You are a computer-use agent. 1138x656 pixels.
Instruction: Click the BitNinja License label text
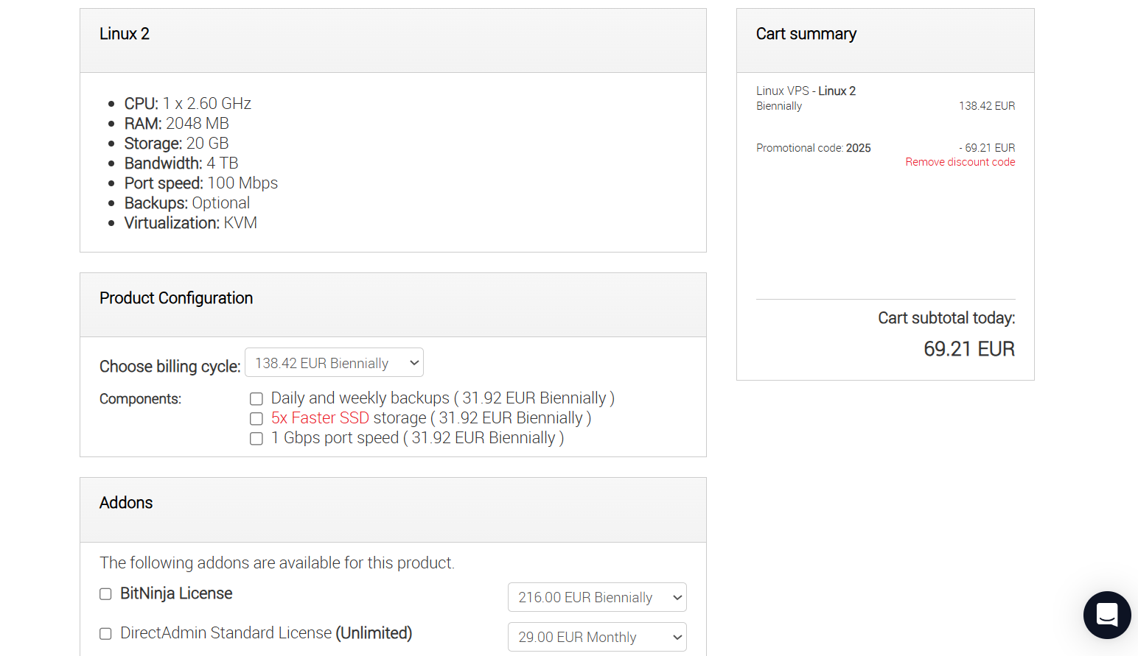[x=176, y=593]
